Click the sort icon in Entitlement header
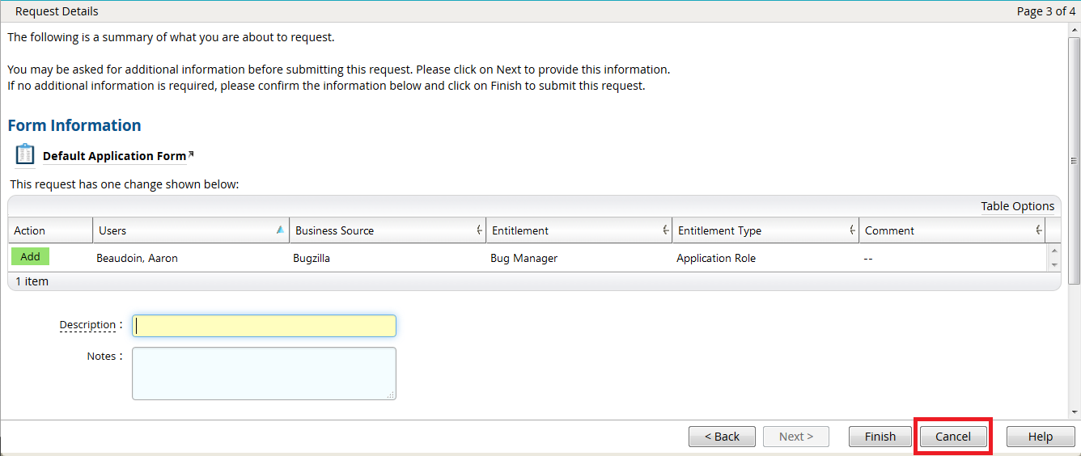Screen dimensions: 1081x456 click(665, 230)
